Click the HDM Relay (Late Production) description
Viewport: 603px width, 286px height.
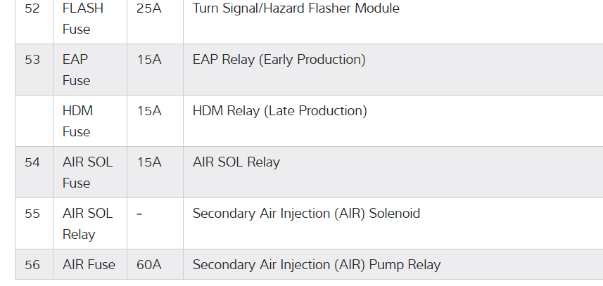click(x=279, y=111)
